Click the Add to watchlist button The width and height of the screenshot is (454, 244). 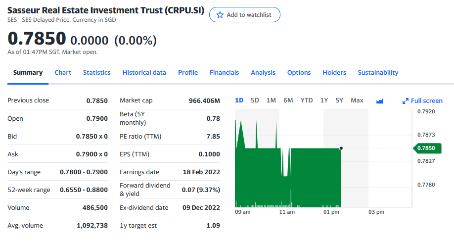tap(245, 15)
